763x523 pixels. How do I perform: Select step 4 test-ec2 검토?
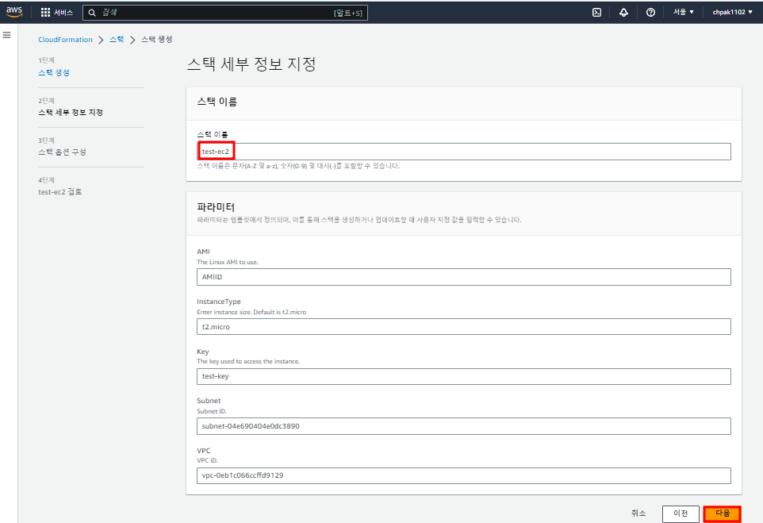[60, 192]
